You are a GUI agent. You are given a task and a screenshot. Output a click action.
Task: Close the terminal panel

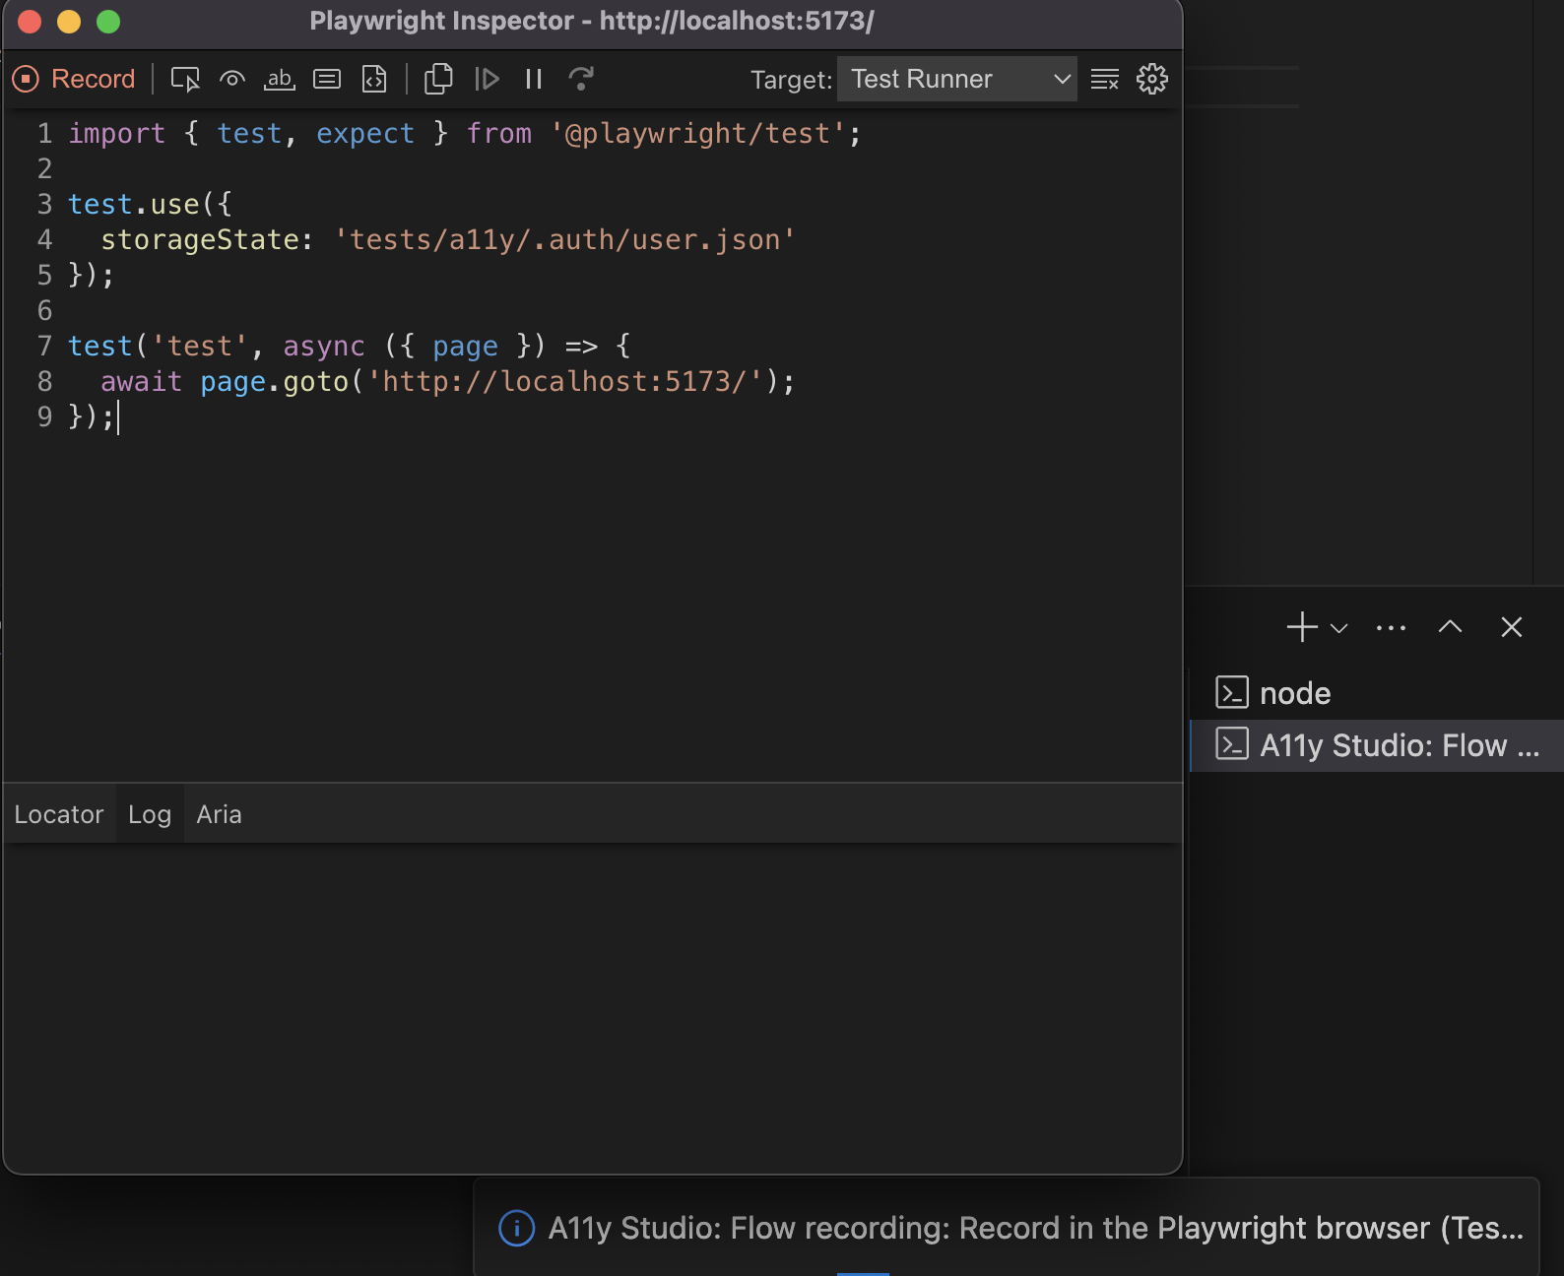pos(1512,627)
